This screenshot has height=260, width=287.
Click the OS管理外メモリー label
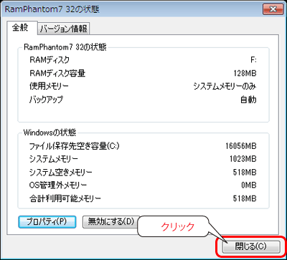pyautogui.click(x=58, y=185)
